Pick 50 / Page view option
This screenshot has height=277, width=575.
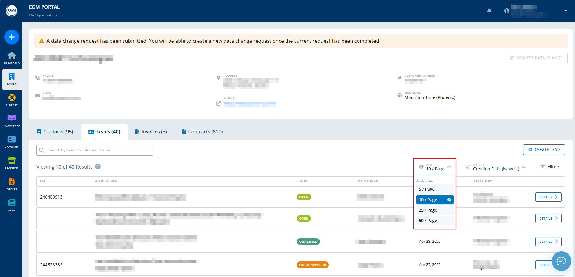coord(434,221)
